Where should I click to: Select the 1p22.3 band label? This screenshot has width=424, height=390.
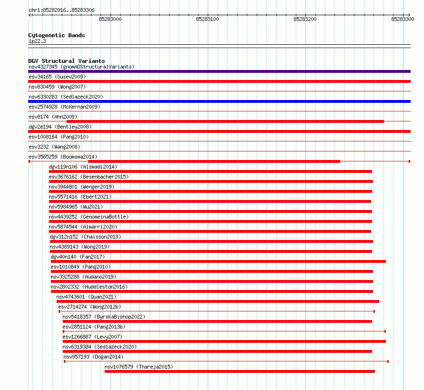point(37,41)
